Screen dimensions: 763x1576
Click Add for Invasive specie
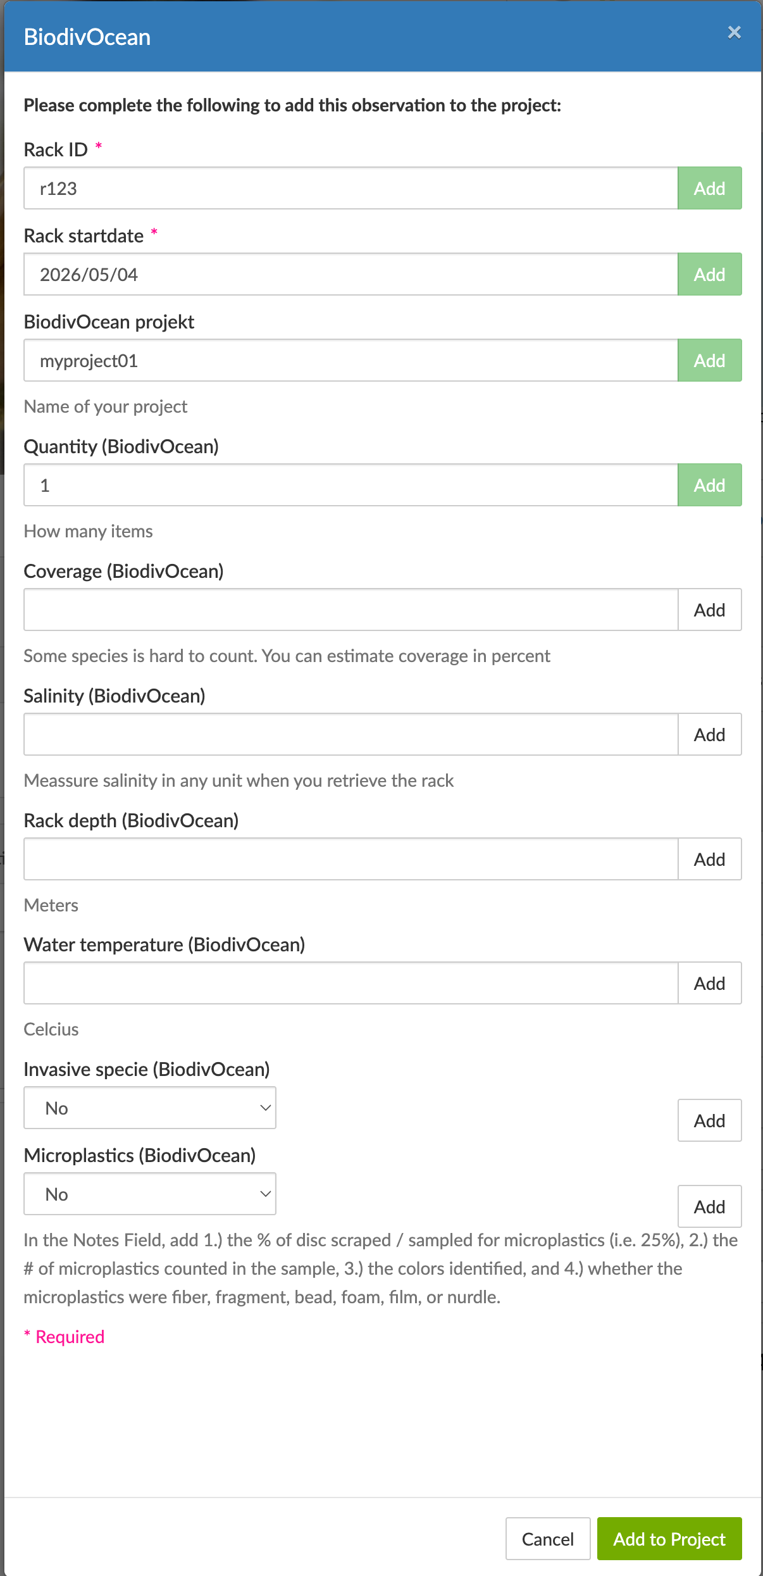pos(710,1120)
